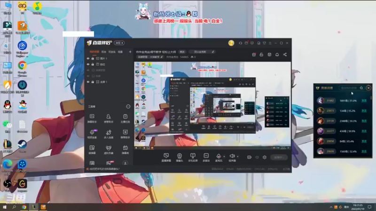Add 直播屏幕 screen capture source

point(166,158)
